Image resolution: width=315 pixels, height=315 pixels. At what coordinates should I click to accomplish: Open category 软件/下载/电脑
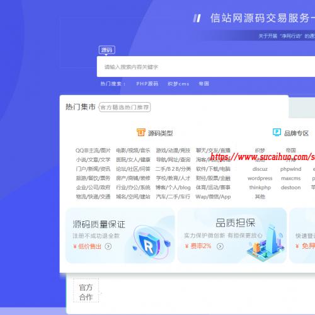(213, 169)
